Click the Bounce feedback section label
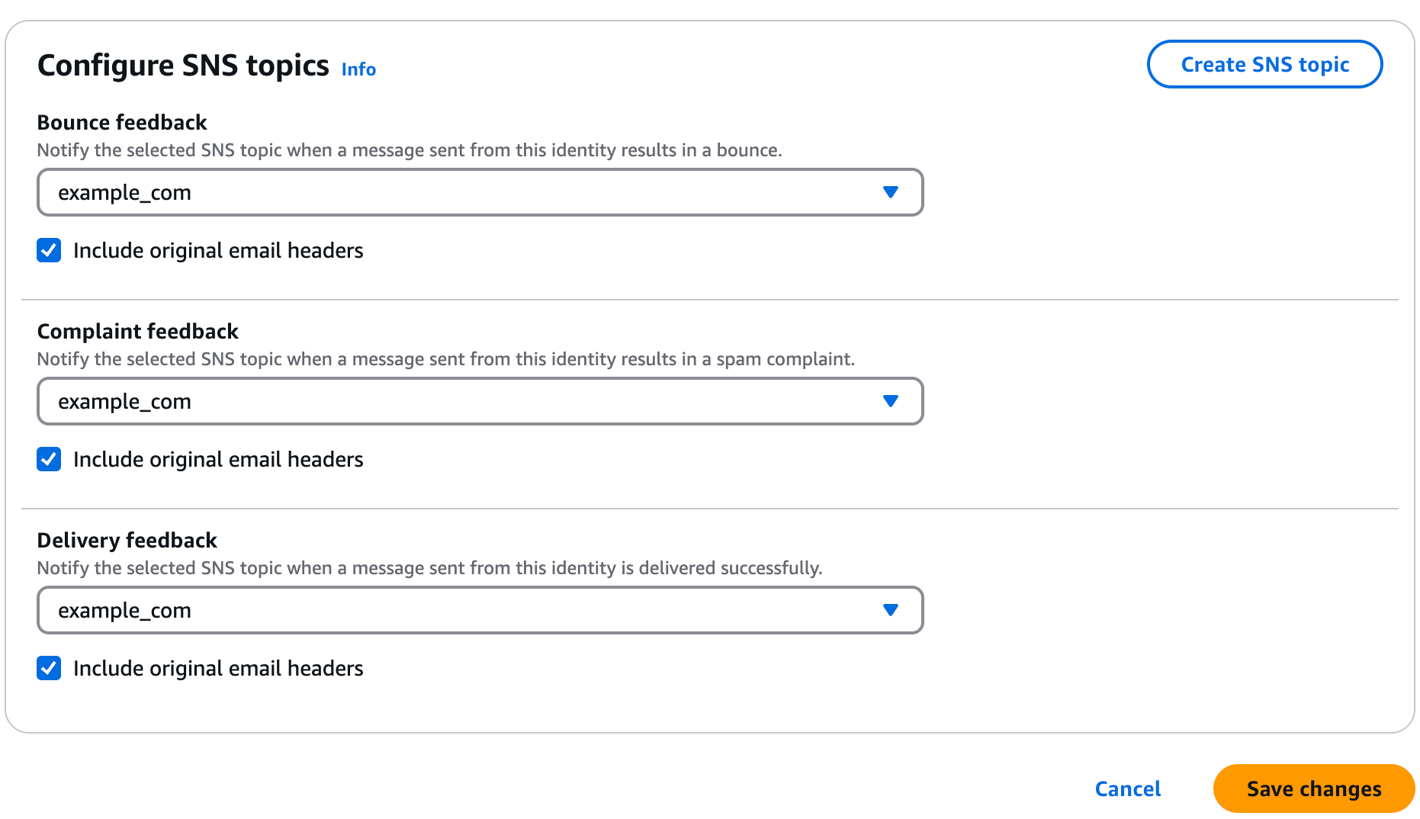The image size is (1420, 819). pos(122,122)
